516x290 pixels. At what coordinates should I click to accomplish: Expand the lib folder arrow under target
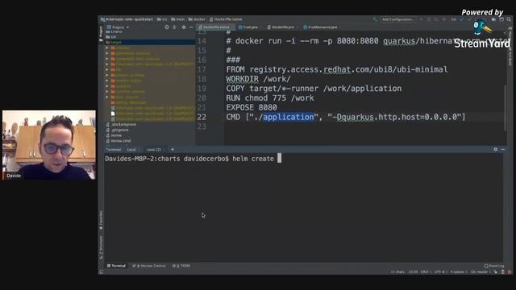point(107,70)
